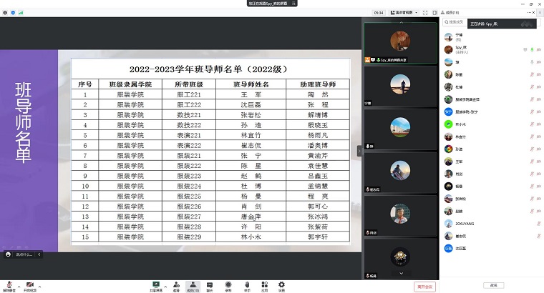Image resolution: width=544 pixels, height=293 pixels.
Task: Select member ZOUYANG in list
Action: tap(491, 224)
